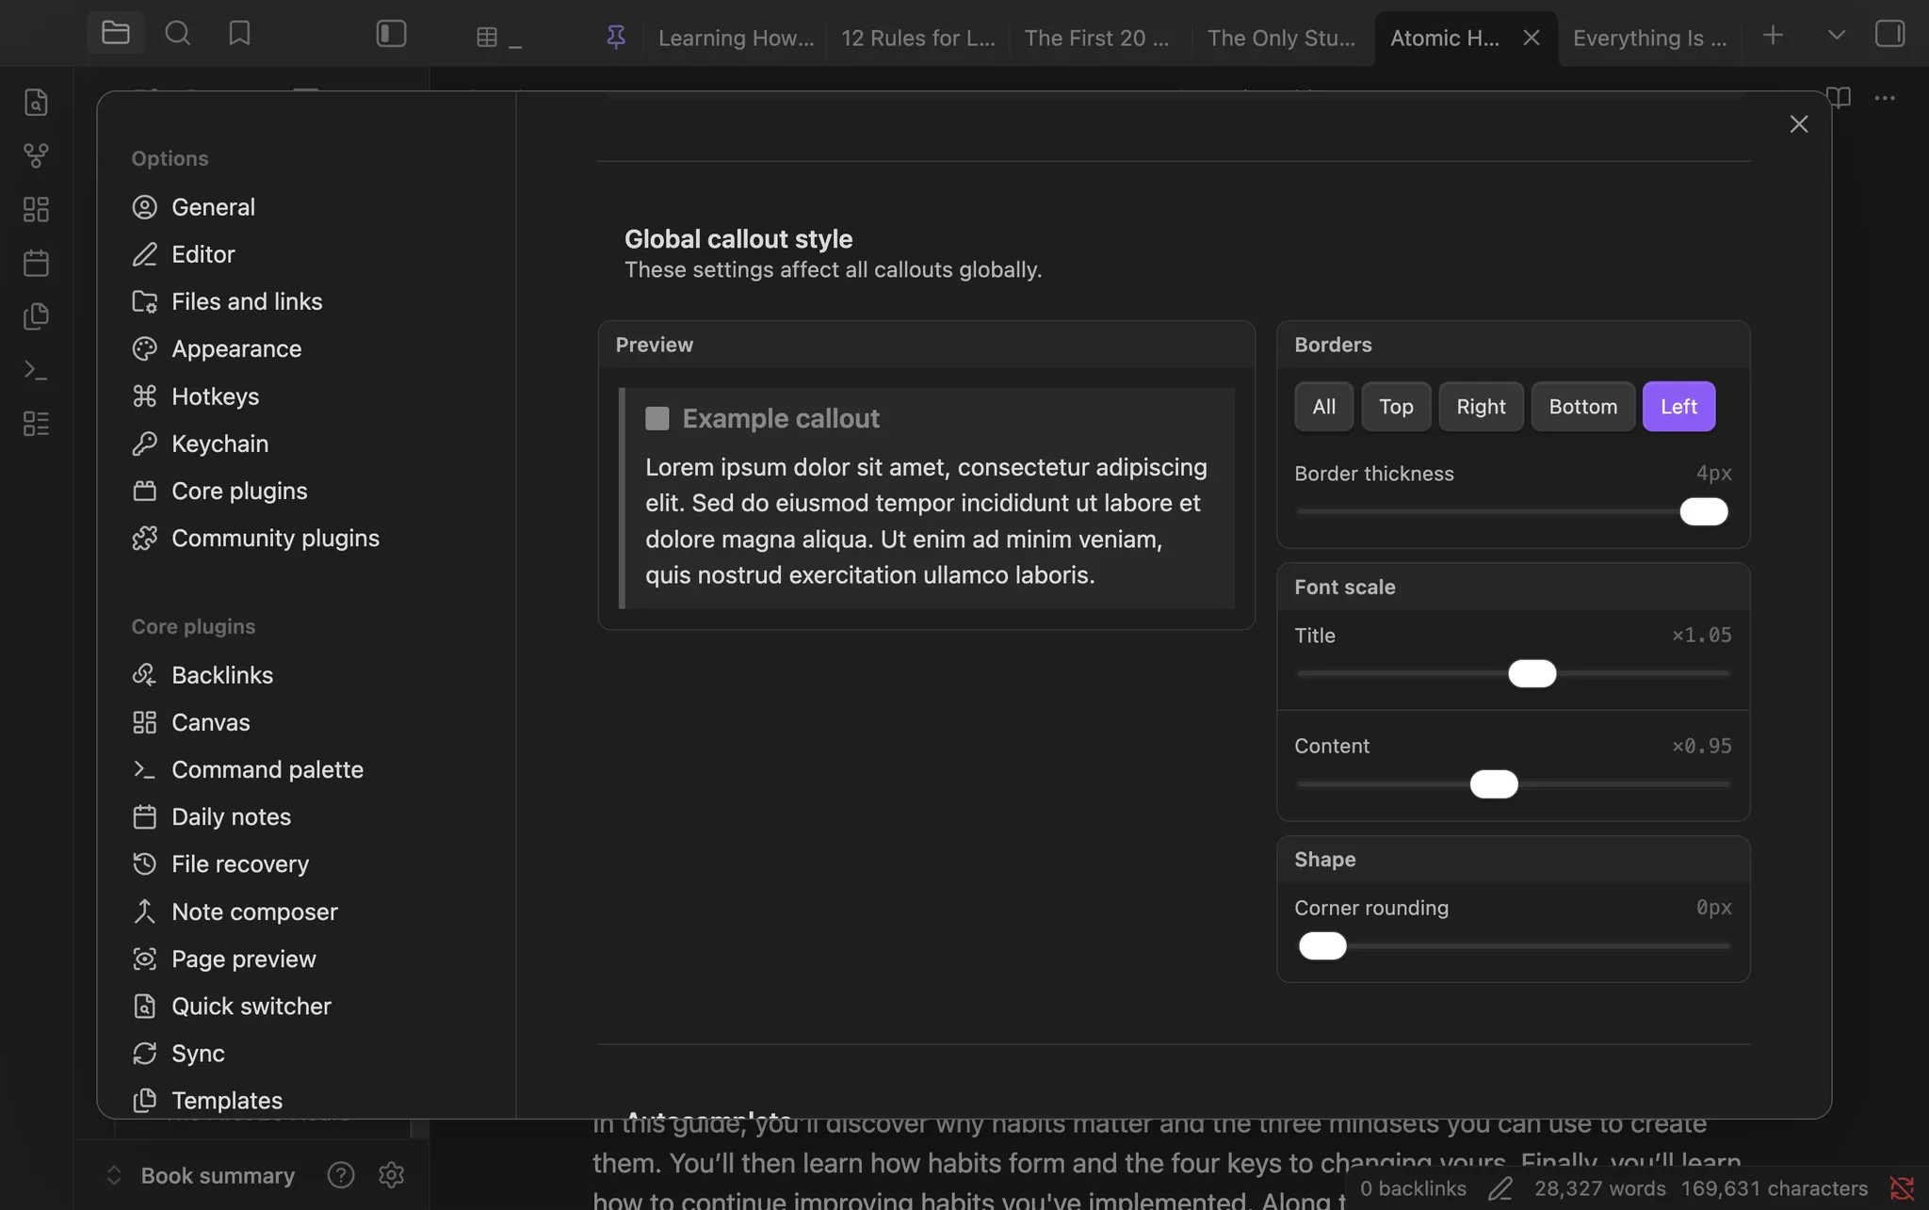Image resolution: width=1929 pixels, height=1210 pixels.
Task: Open the more options three-dot icon
Action: (x=1885, y=97)
